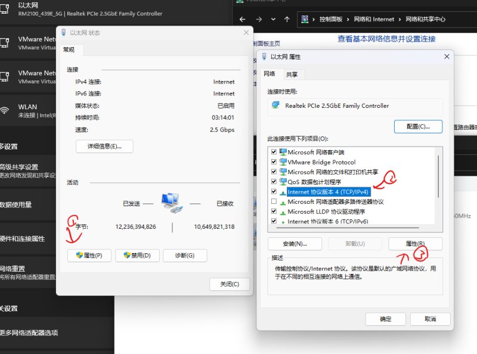
Task: Click shield icon on 禁用(D) button
Action: tap(127, 255)
